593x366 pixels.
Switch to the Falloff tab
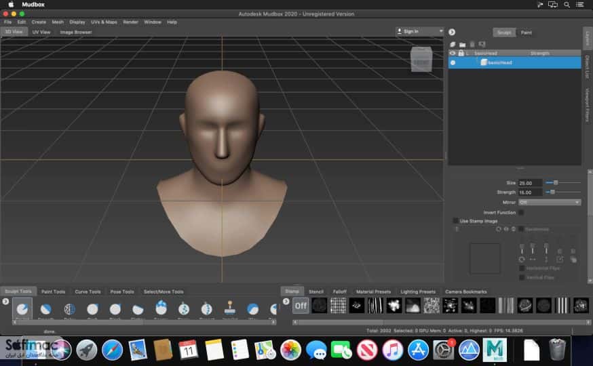coord(340,291)
